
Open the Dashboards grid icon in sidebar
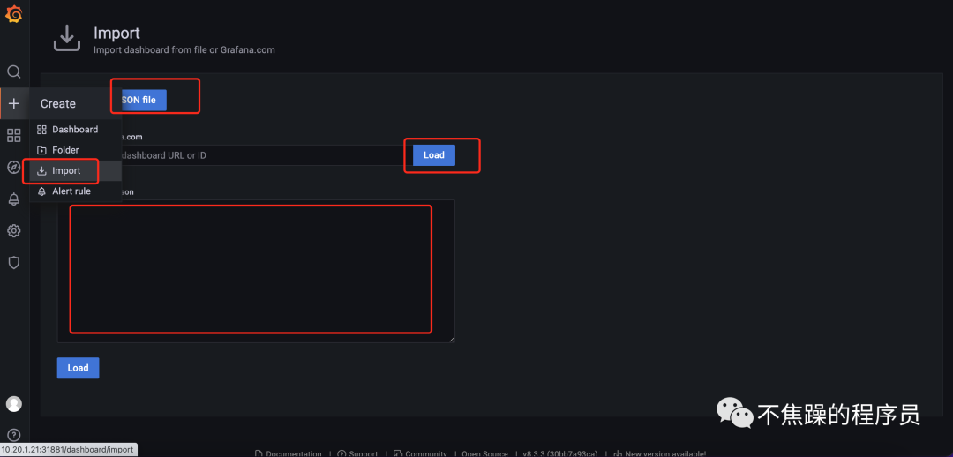(13, 135)
